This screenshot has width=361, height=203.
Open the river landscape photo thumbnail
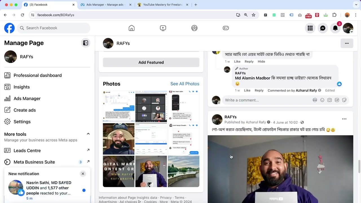point(184,171)
